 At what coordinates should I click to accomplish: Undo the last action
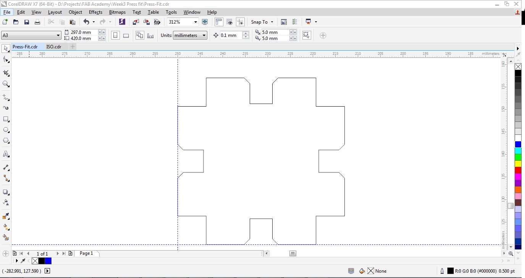point(86,22)
